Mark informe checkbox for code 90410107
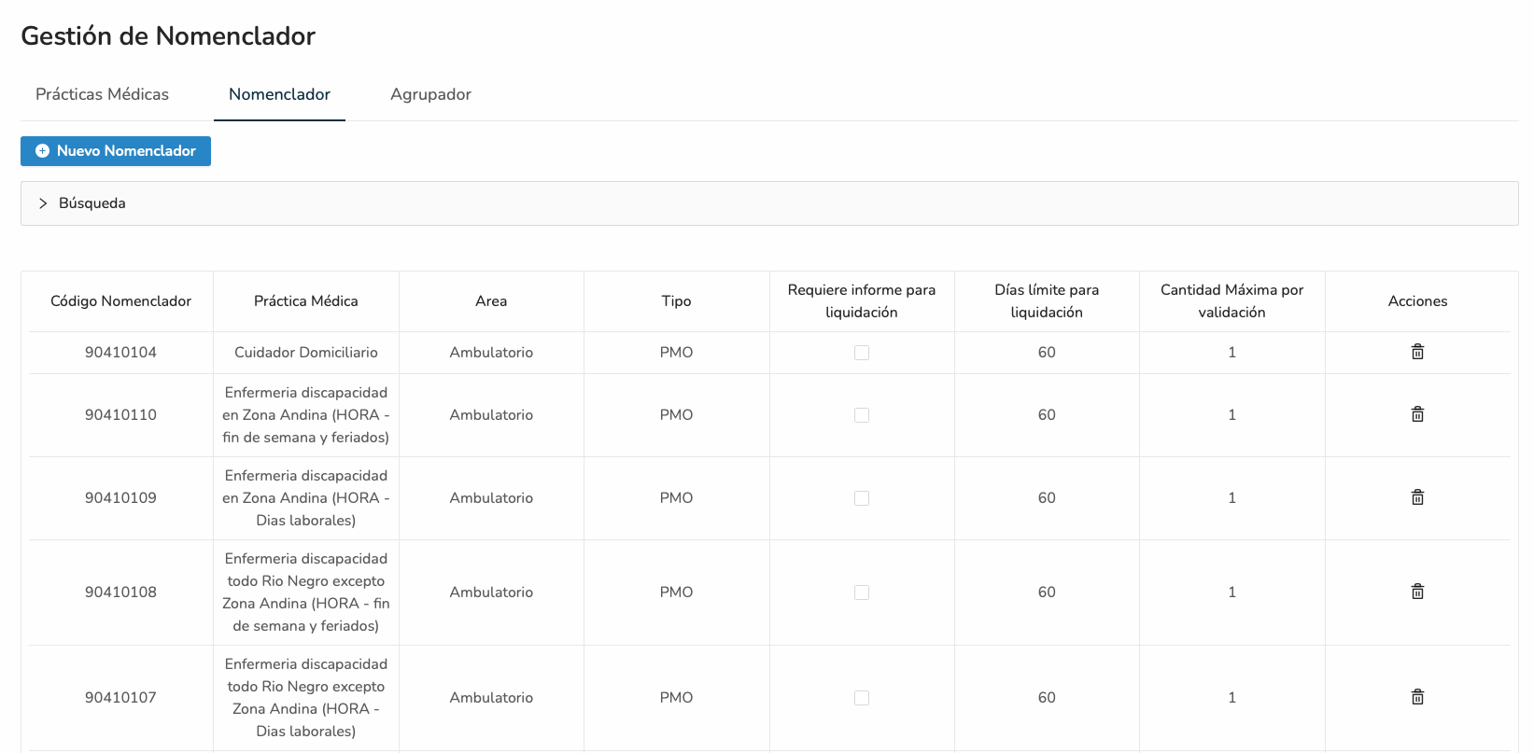The image size is (1534, 753). click(862, 698)
